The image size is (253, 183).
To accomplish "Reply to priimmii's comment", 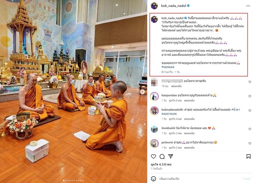I will click(189, 147).
